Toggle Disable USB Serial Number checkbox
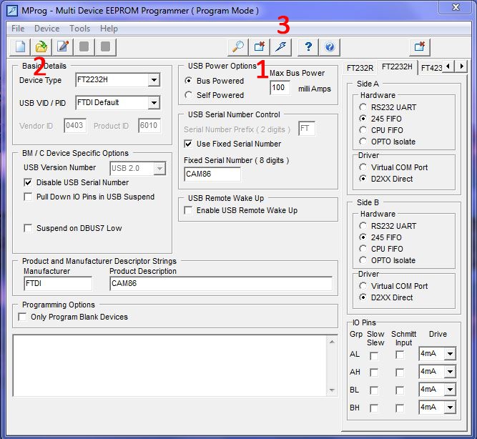Image resolution: width=477 pixels, height=439 pixels. [28, 182]
